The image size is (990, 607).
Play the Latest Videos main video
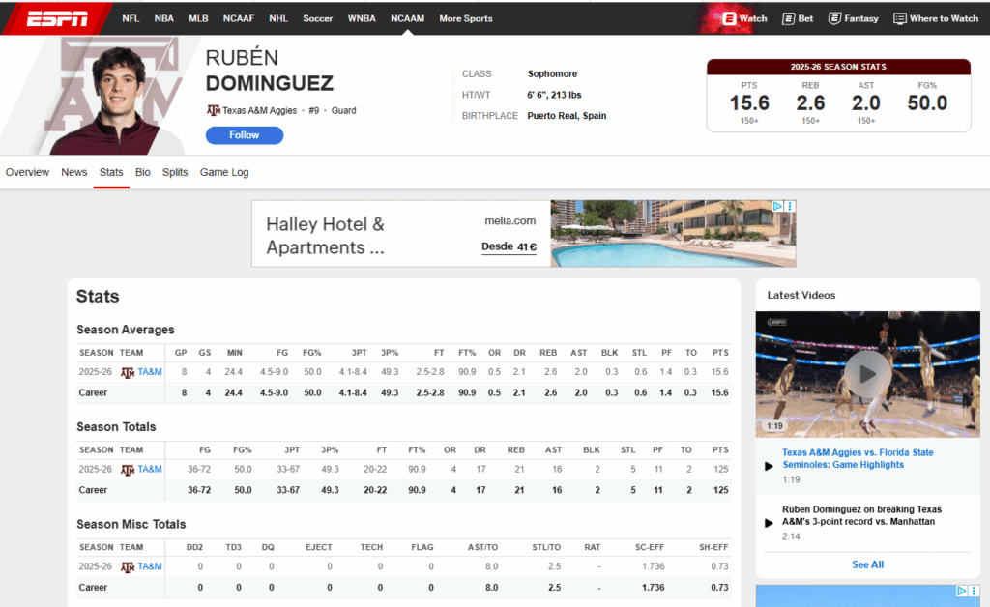(x=867, y=373)
